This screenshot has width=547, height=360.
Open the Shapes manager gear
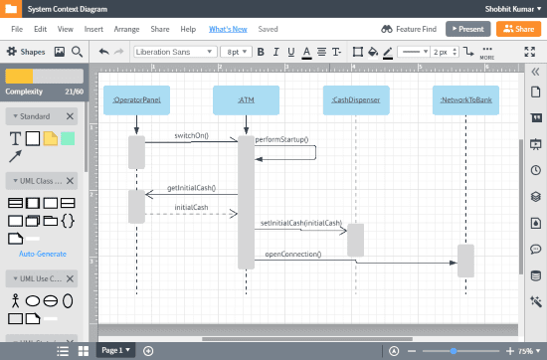(x=12, y=52)
